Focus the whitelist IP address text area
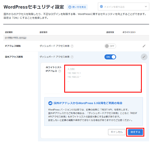Screen dimensions: 153x142 coord(103,78)
